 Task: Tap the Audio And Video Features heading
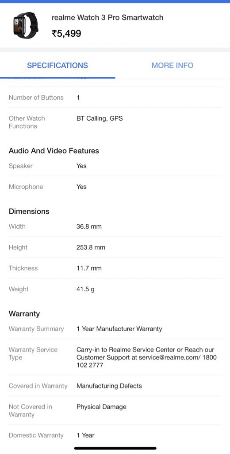pos(54,151)
